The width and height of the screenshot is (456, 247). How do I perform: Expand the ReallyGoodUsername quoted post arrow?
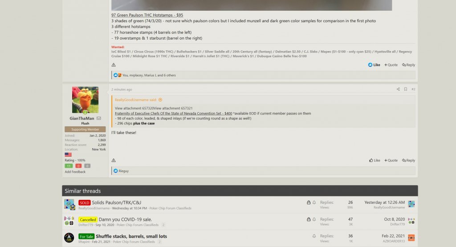point(160,100)
